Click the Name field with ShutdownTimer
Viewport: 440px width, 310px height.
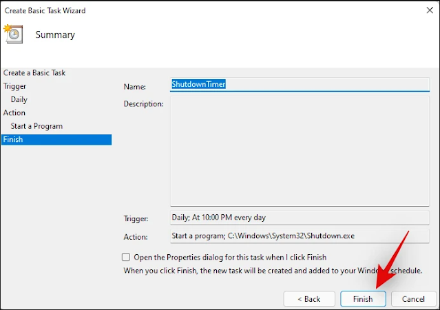pos(300,84)
